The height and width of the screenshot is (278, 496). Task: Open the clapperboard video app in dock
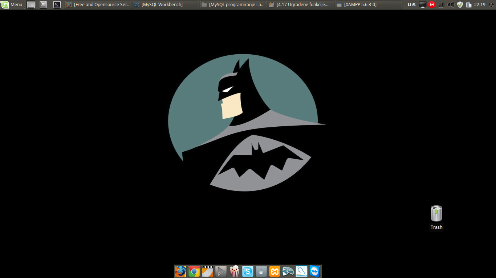coord(207,271)
